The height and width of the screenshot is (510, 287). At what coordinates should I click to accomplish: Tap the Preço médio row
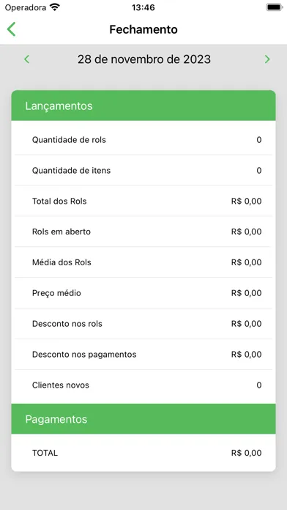[143, 293]
